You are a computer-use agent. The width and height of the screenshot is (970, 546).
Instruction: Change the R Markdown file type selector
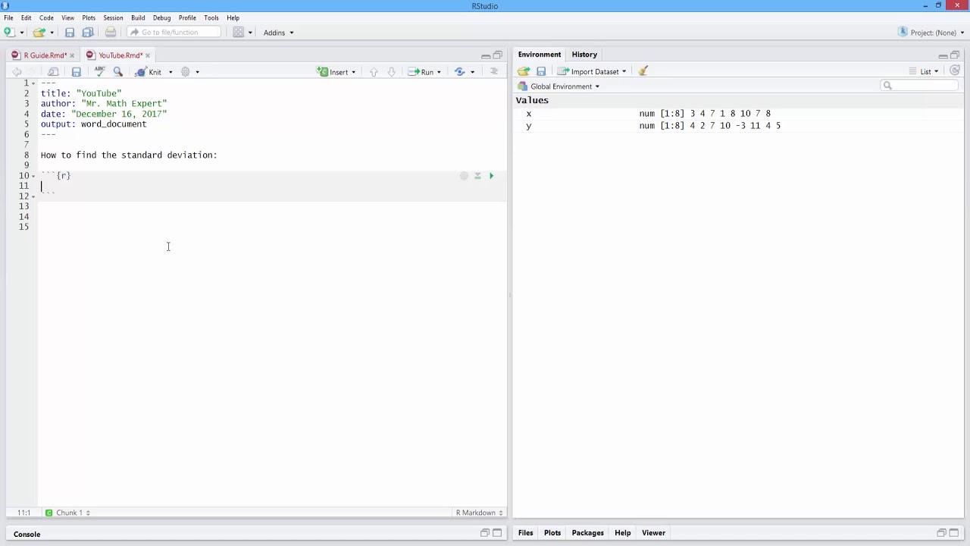tap(479, 513)
